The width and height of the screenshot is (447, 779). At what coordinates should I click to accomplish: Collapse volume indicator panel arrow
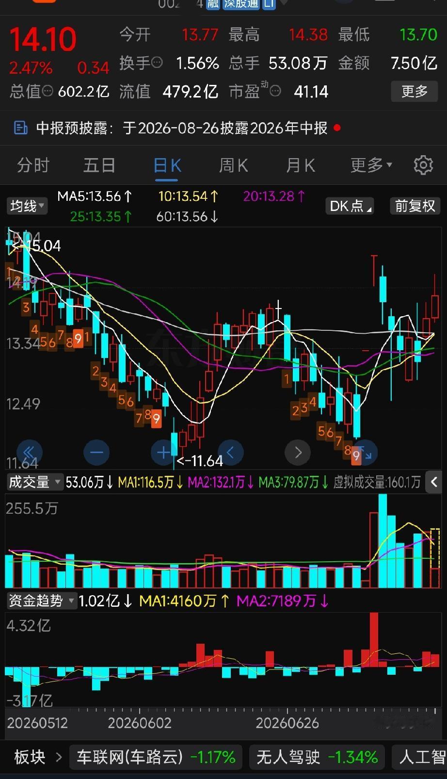click(x=434, y=482)
